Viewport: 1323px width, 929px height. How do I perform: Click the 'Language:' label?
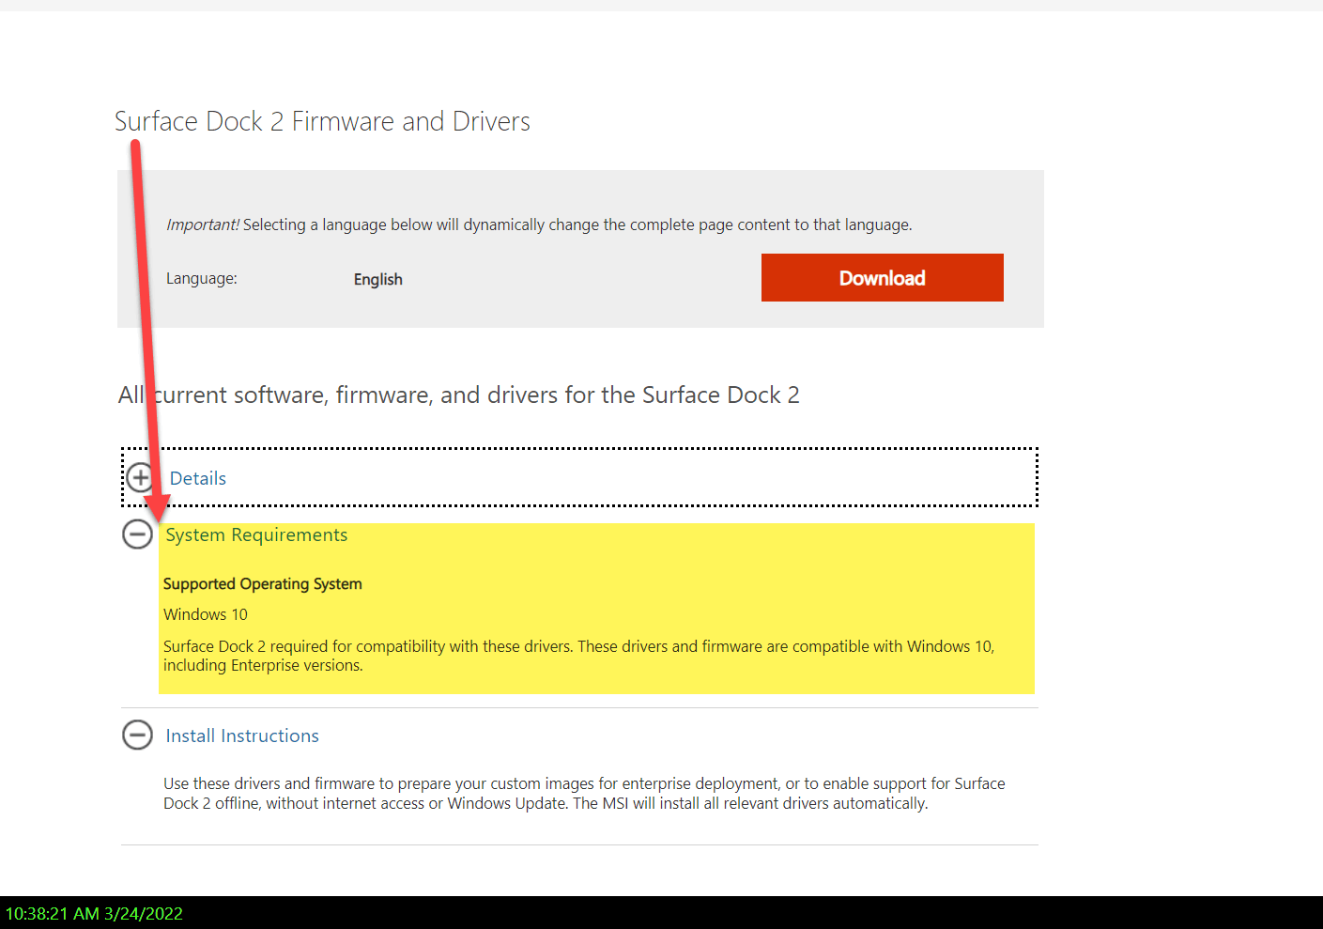[202, 278]
